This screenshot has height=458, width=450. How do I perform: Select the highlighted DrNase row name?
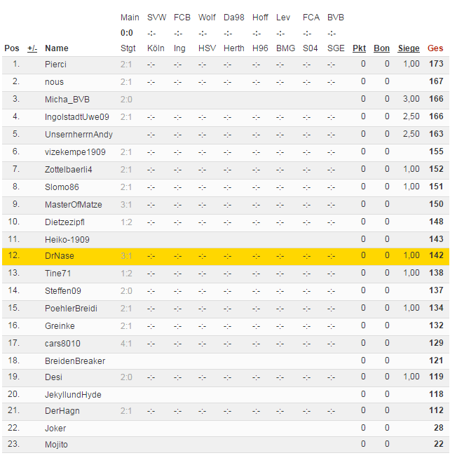[60, 256]
